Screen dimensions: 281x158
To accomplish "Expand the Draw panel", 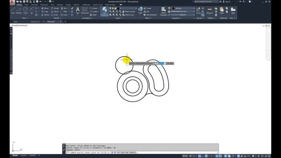I will [25, 18].
